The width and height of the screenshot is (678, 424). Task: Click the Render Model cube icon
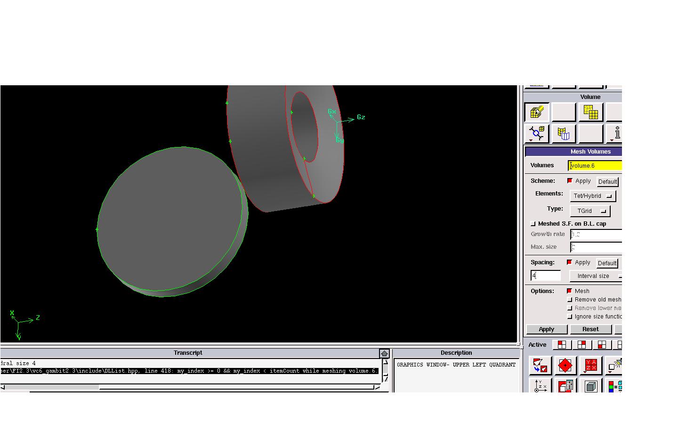pyautogui.click(x=590, y=386)
